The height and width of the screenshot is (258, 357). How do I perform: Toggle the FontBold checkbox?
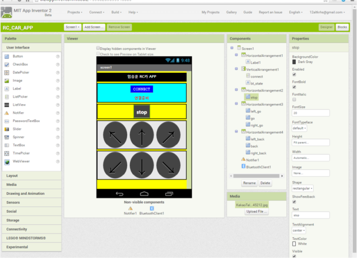pyautogui.click(x=294, y=87)
